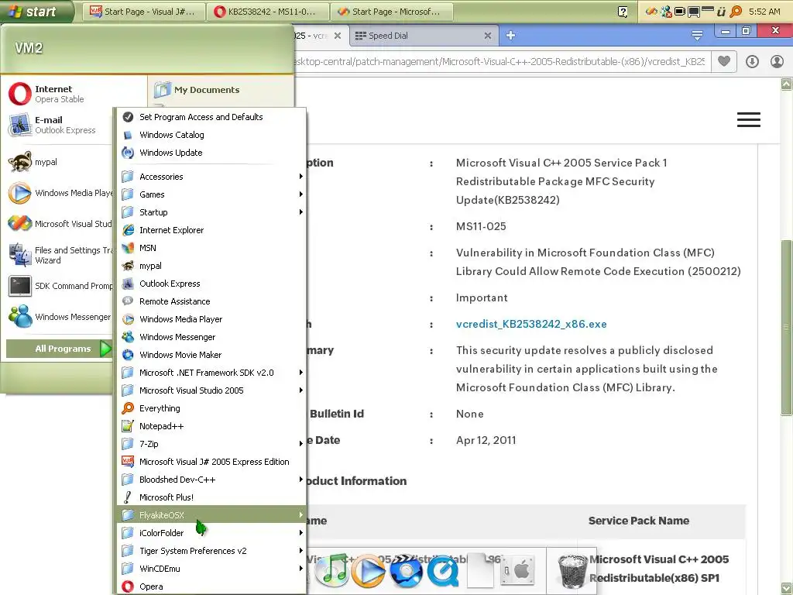The width and height of the screenshot is (793, 595).
Task: Launch Internet Explorer from programs list
Action: pos(211,230)
